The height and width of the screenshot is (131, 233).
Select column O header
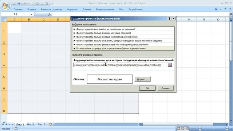coord(218,19)
